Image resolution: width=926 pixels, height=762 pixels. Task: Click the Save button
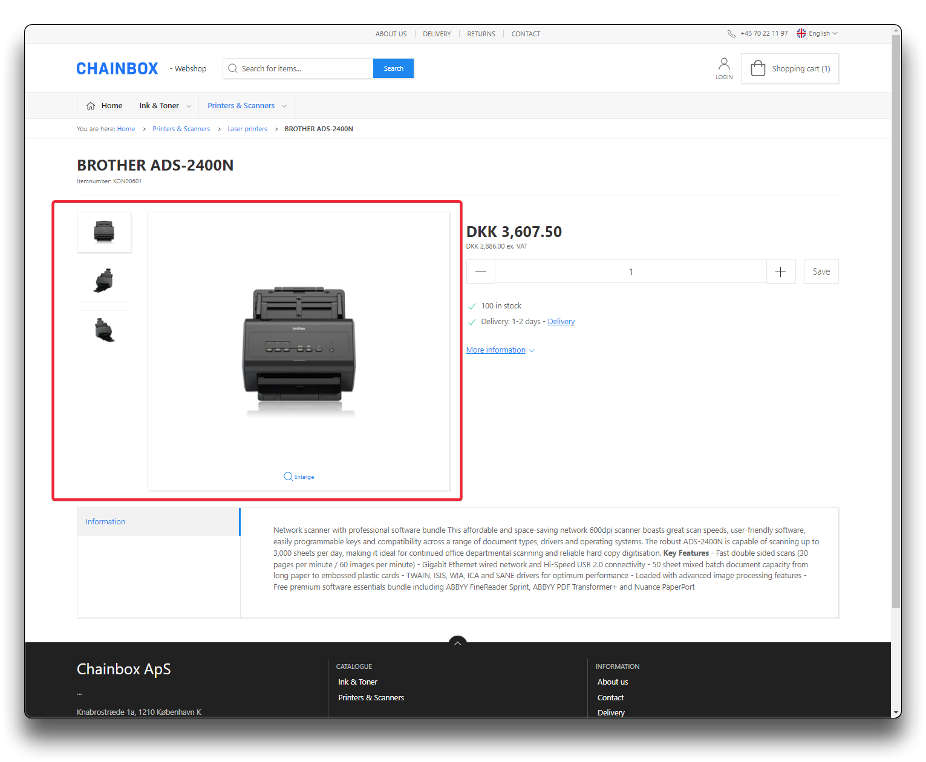pos(821,272)
